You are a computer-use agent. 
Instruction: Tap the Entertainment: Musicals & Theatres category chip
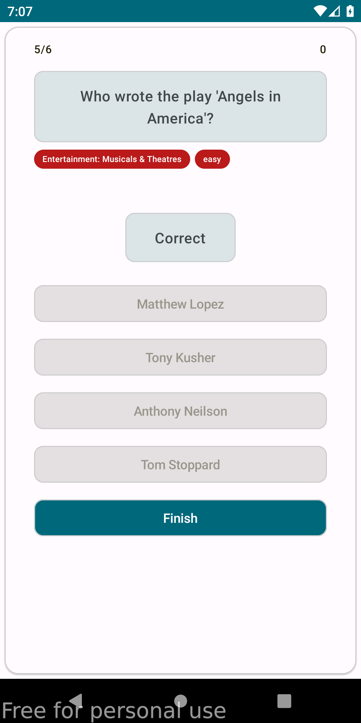point(112,159)
